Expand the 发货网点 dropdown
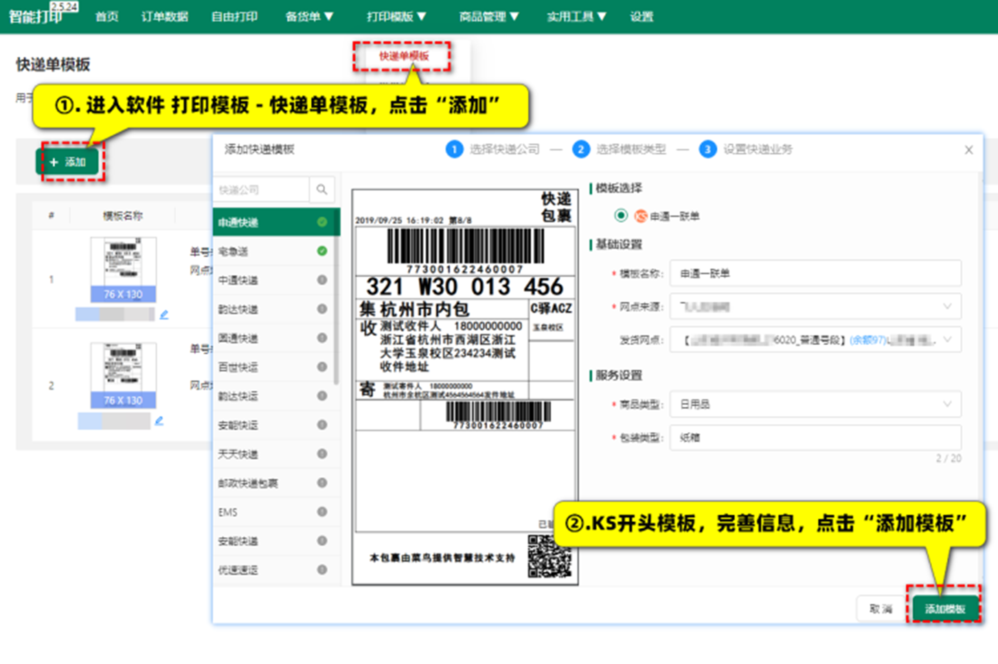 815,340
